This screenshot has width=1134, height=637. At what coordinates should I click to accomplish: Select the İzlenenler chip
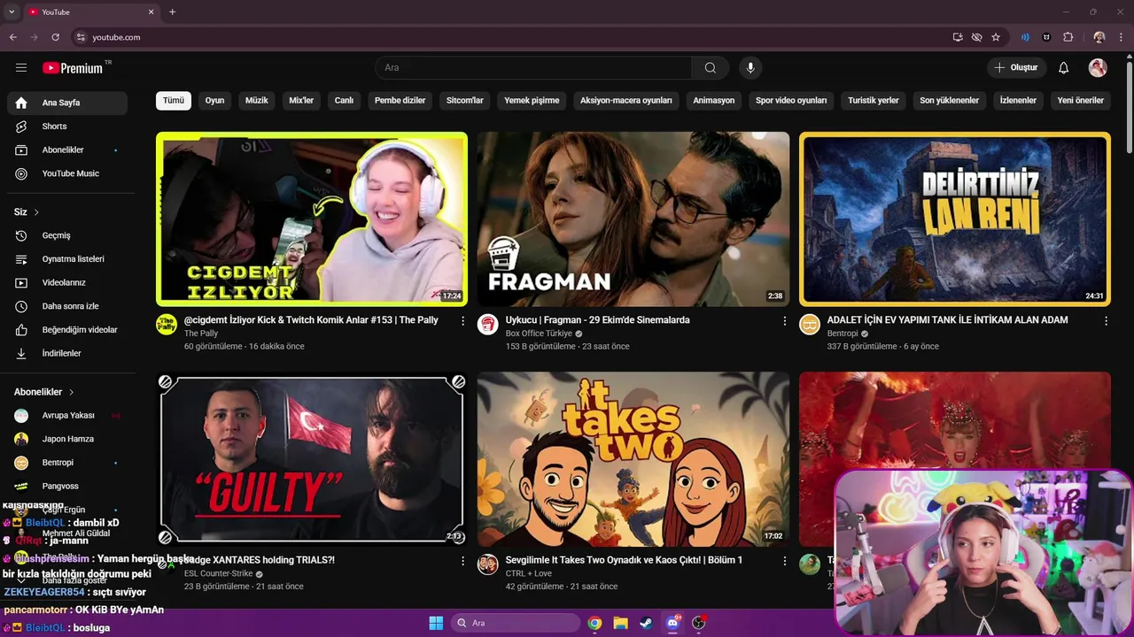[x=1018, y=100]
